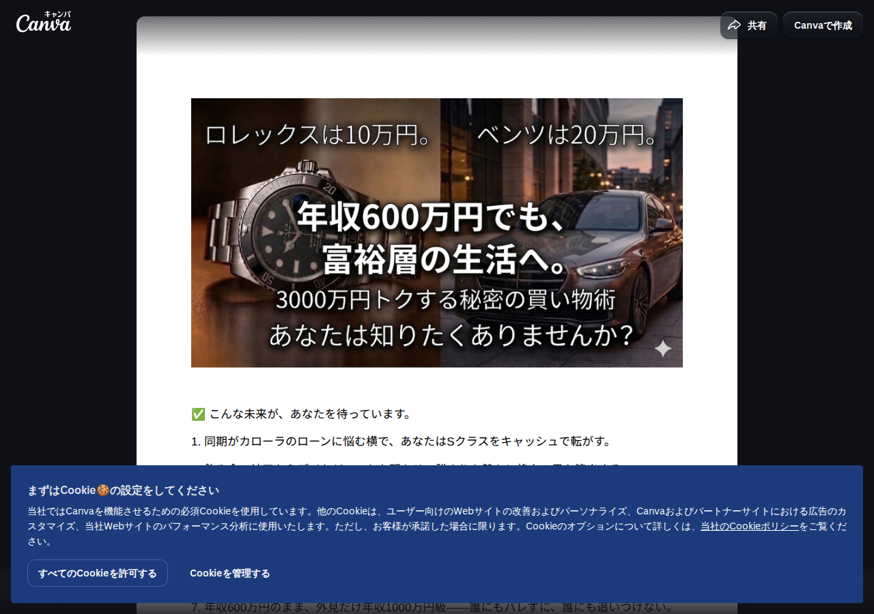This screenshot has width=874, height=614.
Task: Click the sparkle icon on the banner image
Action: click(x=663, y=349)
